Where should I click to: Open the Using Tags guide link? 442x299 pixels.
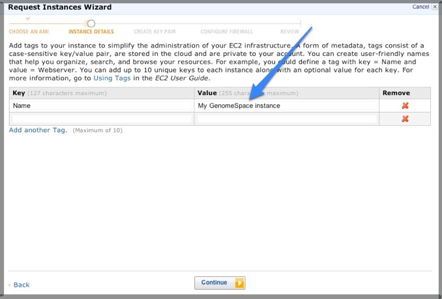click(111, 78)
